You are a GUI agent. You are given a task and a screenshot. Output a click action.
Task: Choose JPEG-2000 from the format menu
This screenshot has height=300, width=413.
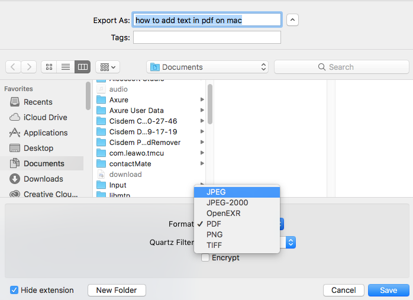pos(237,202)
